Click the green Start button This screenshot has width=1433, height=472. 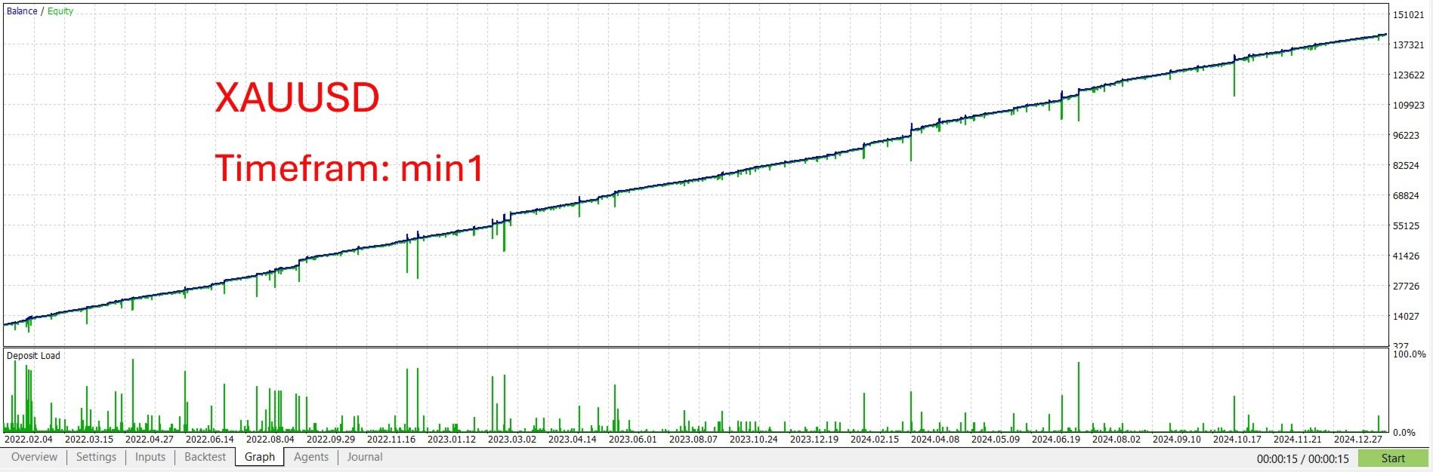[x=1393, y=458]
